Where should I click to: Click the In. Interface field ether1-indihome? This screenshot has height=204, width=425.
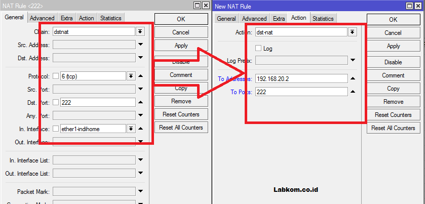(93, 129)
